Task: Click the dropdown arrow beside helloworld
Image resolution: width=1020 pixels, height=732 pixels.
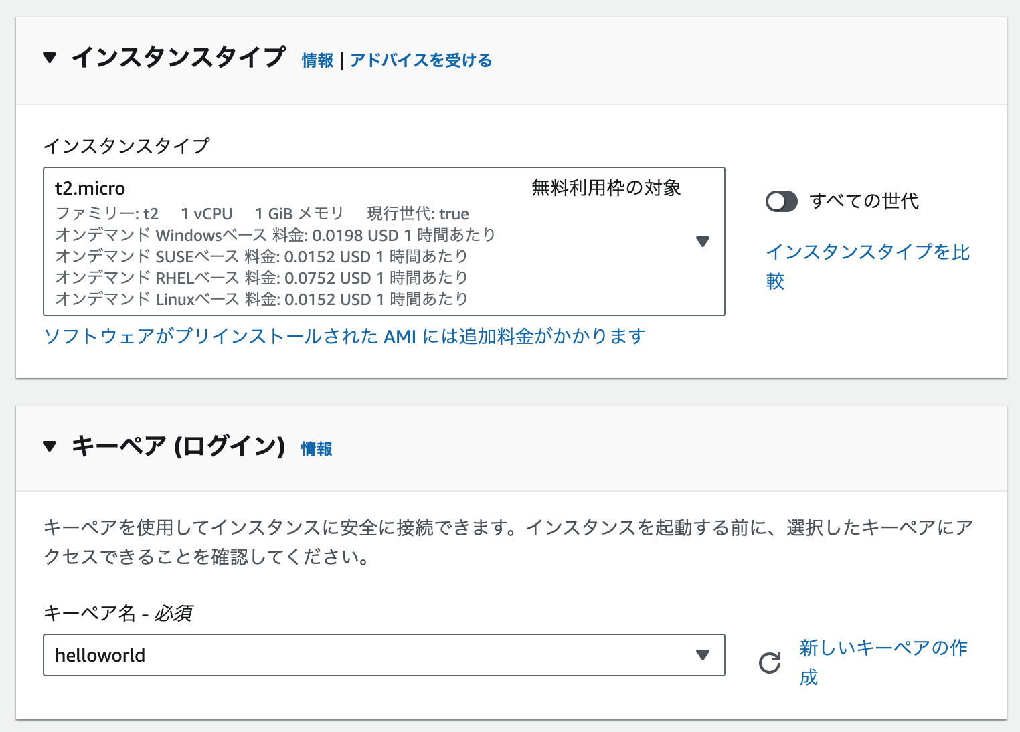Action: (702, 655)
